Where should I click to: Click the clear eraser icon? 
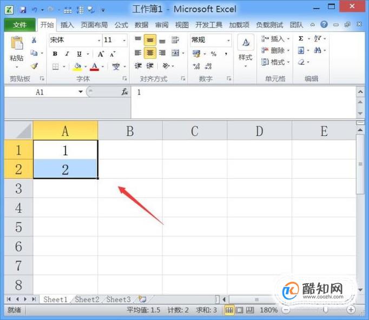point(301,62)
